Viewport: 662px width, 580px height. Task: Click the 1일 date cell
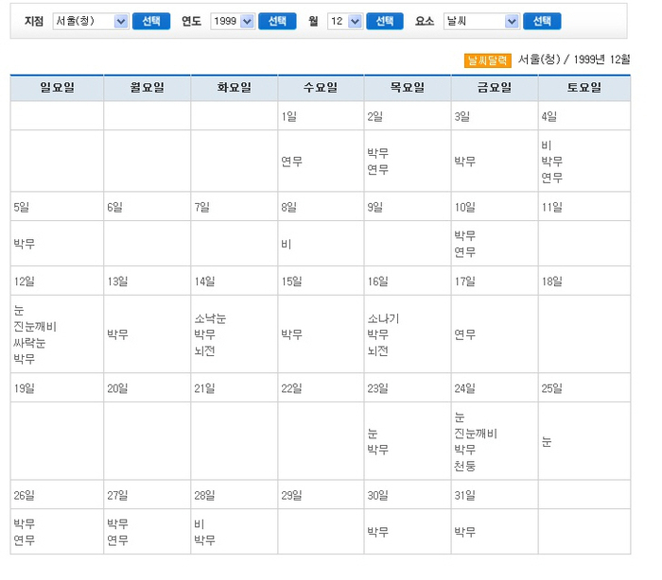[x=289, y=116]
